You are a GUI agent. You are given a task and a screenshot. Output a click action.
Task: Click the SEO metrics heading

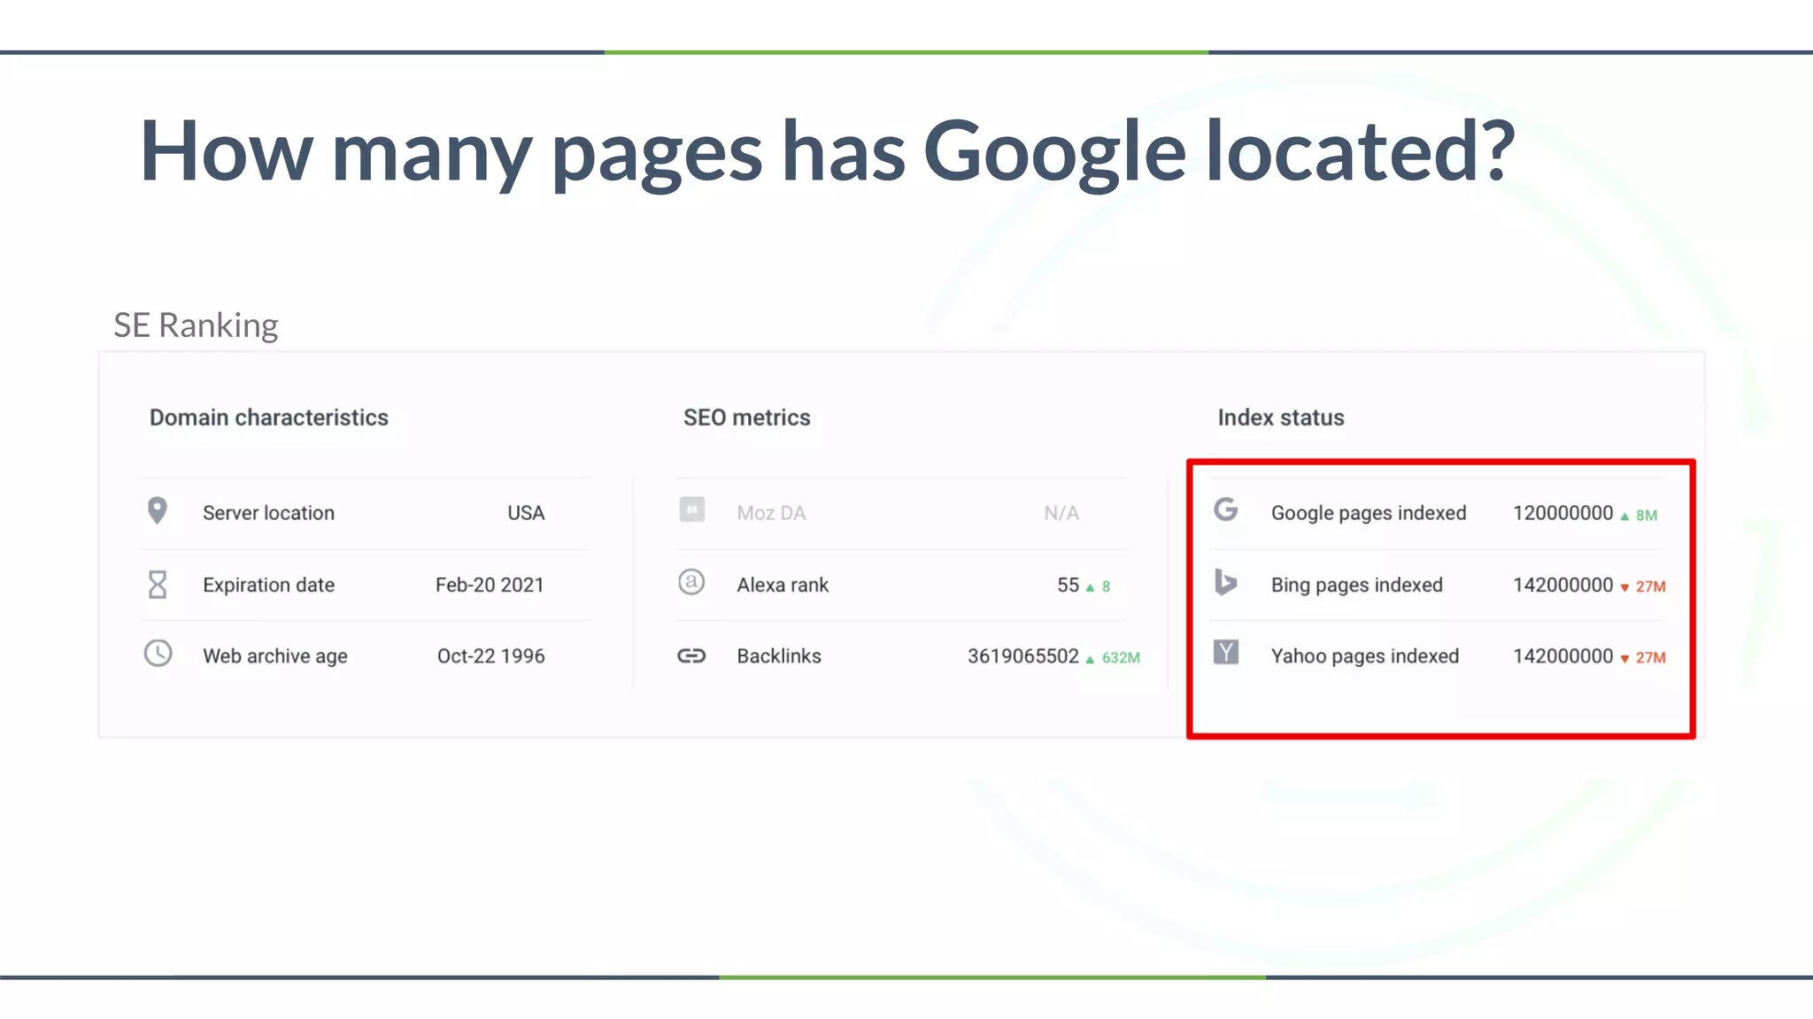tap(747, 418)
